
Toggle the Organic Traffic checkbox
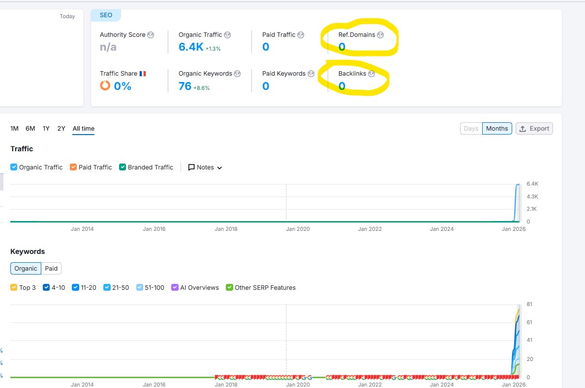click(x=14, y=167)
